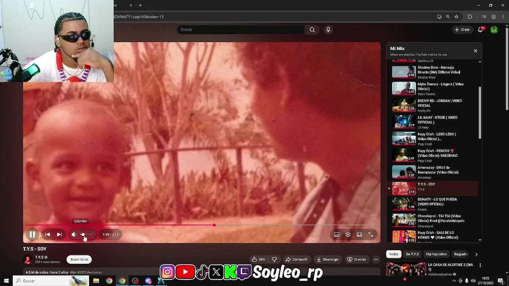The width and height of the screenshot is (509, 286).
Task: Pause the video
Action: pos(32,234)
